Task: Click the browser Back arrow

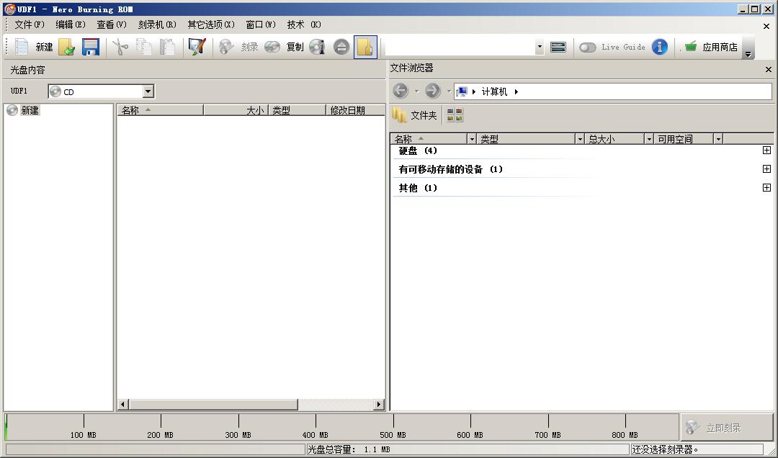Action: tap(401, 91)
